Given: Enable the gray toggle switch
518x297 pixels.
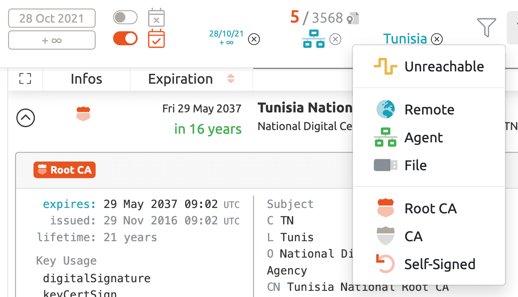Looking at the screenshot, I should point(125,18).
